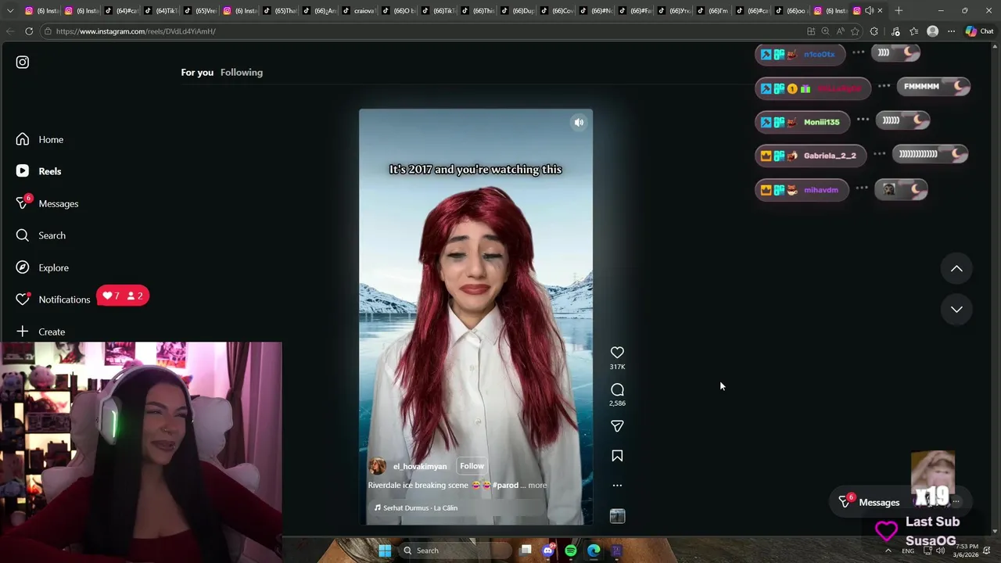1001x563 pixels.
Task: Click the Explore compass icon
Action: 23,267
